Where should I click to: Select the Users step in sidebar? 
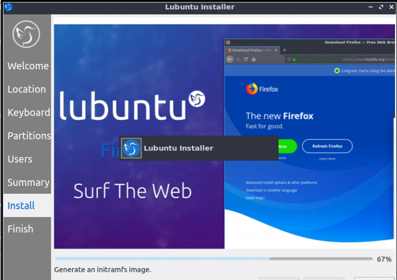tap(20, 159)
